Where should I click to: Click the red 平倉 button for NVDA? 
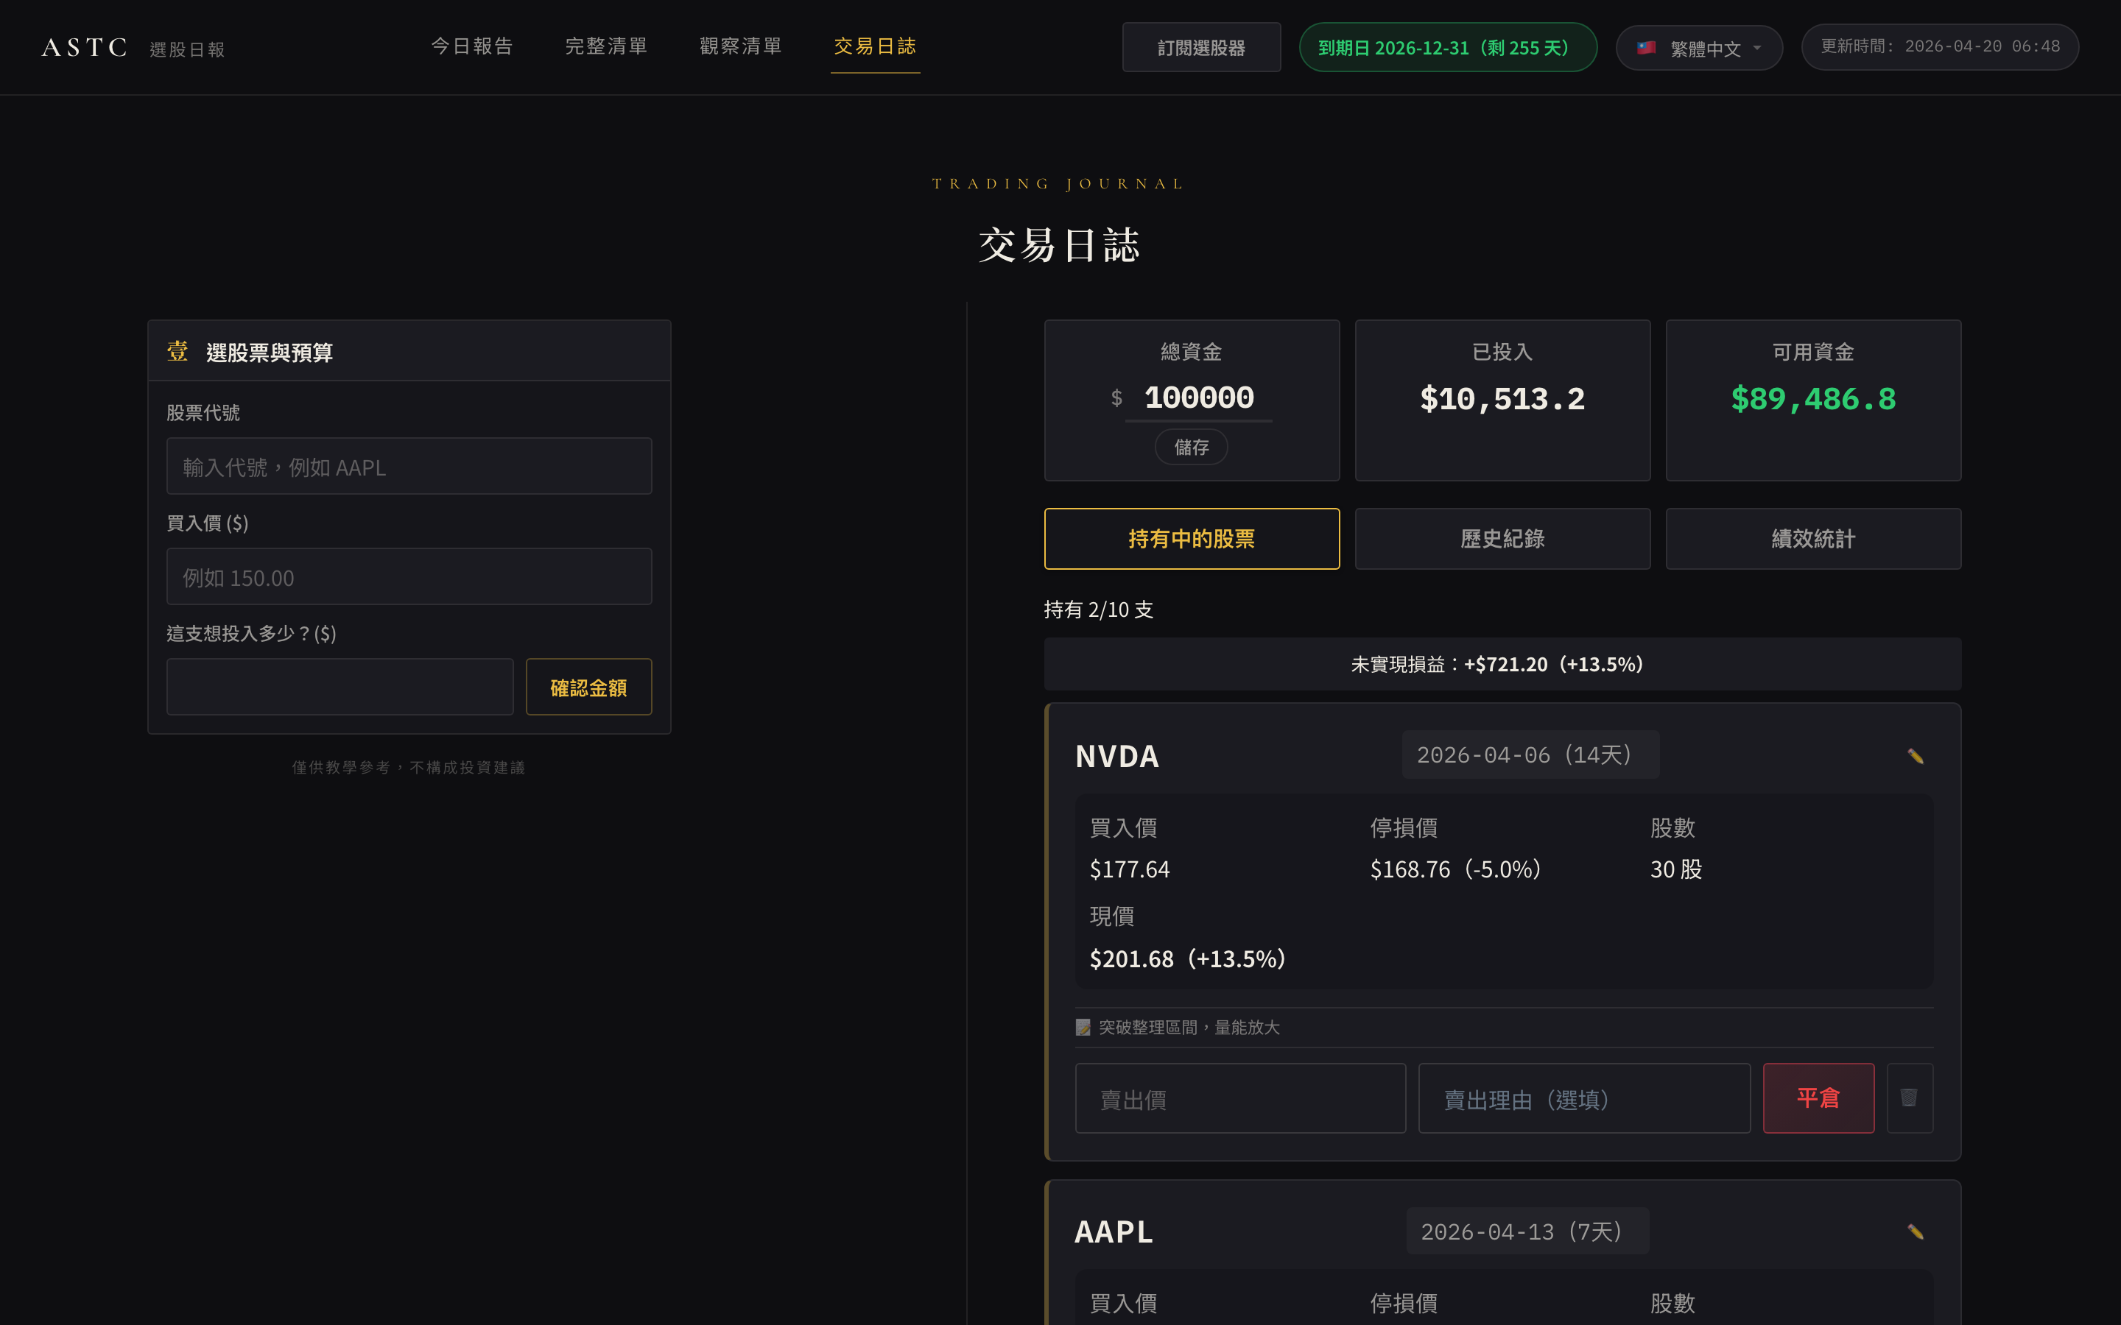point(1818,1098)
